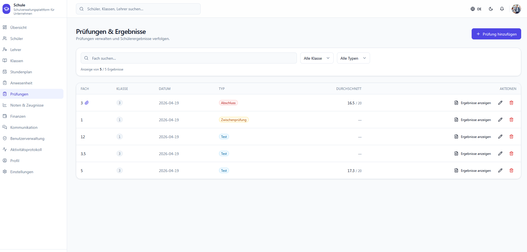Image resolution: width=527 pixels, height=252 pixels.
Task: Click the Klasse badge 3 in Abschluss row
Action: click(x=120, y=103)
